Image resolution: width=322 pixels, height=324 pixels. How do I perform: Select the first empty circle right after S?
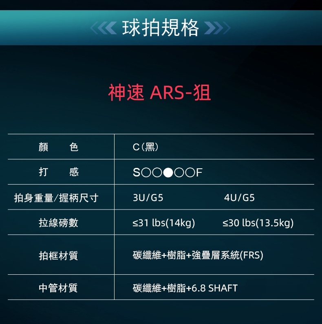tap(146, 173)
